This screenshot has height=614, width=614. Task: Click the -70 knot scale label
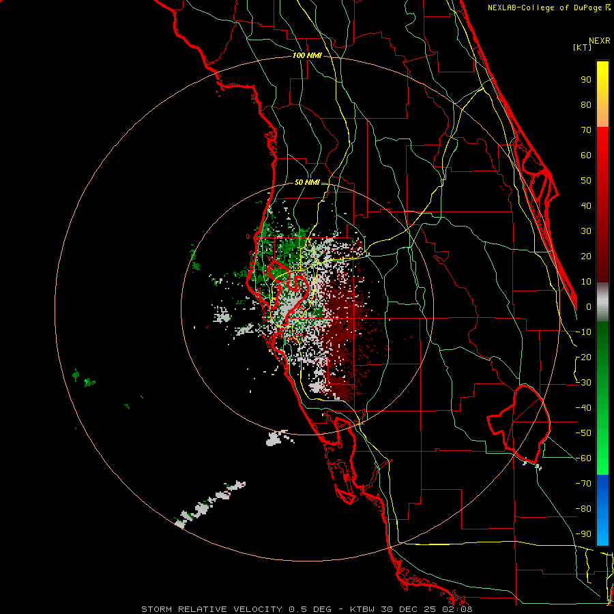click(x=583, y=484)
